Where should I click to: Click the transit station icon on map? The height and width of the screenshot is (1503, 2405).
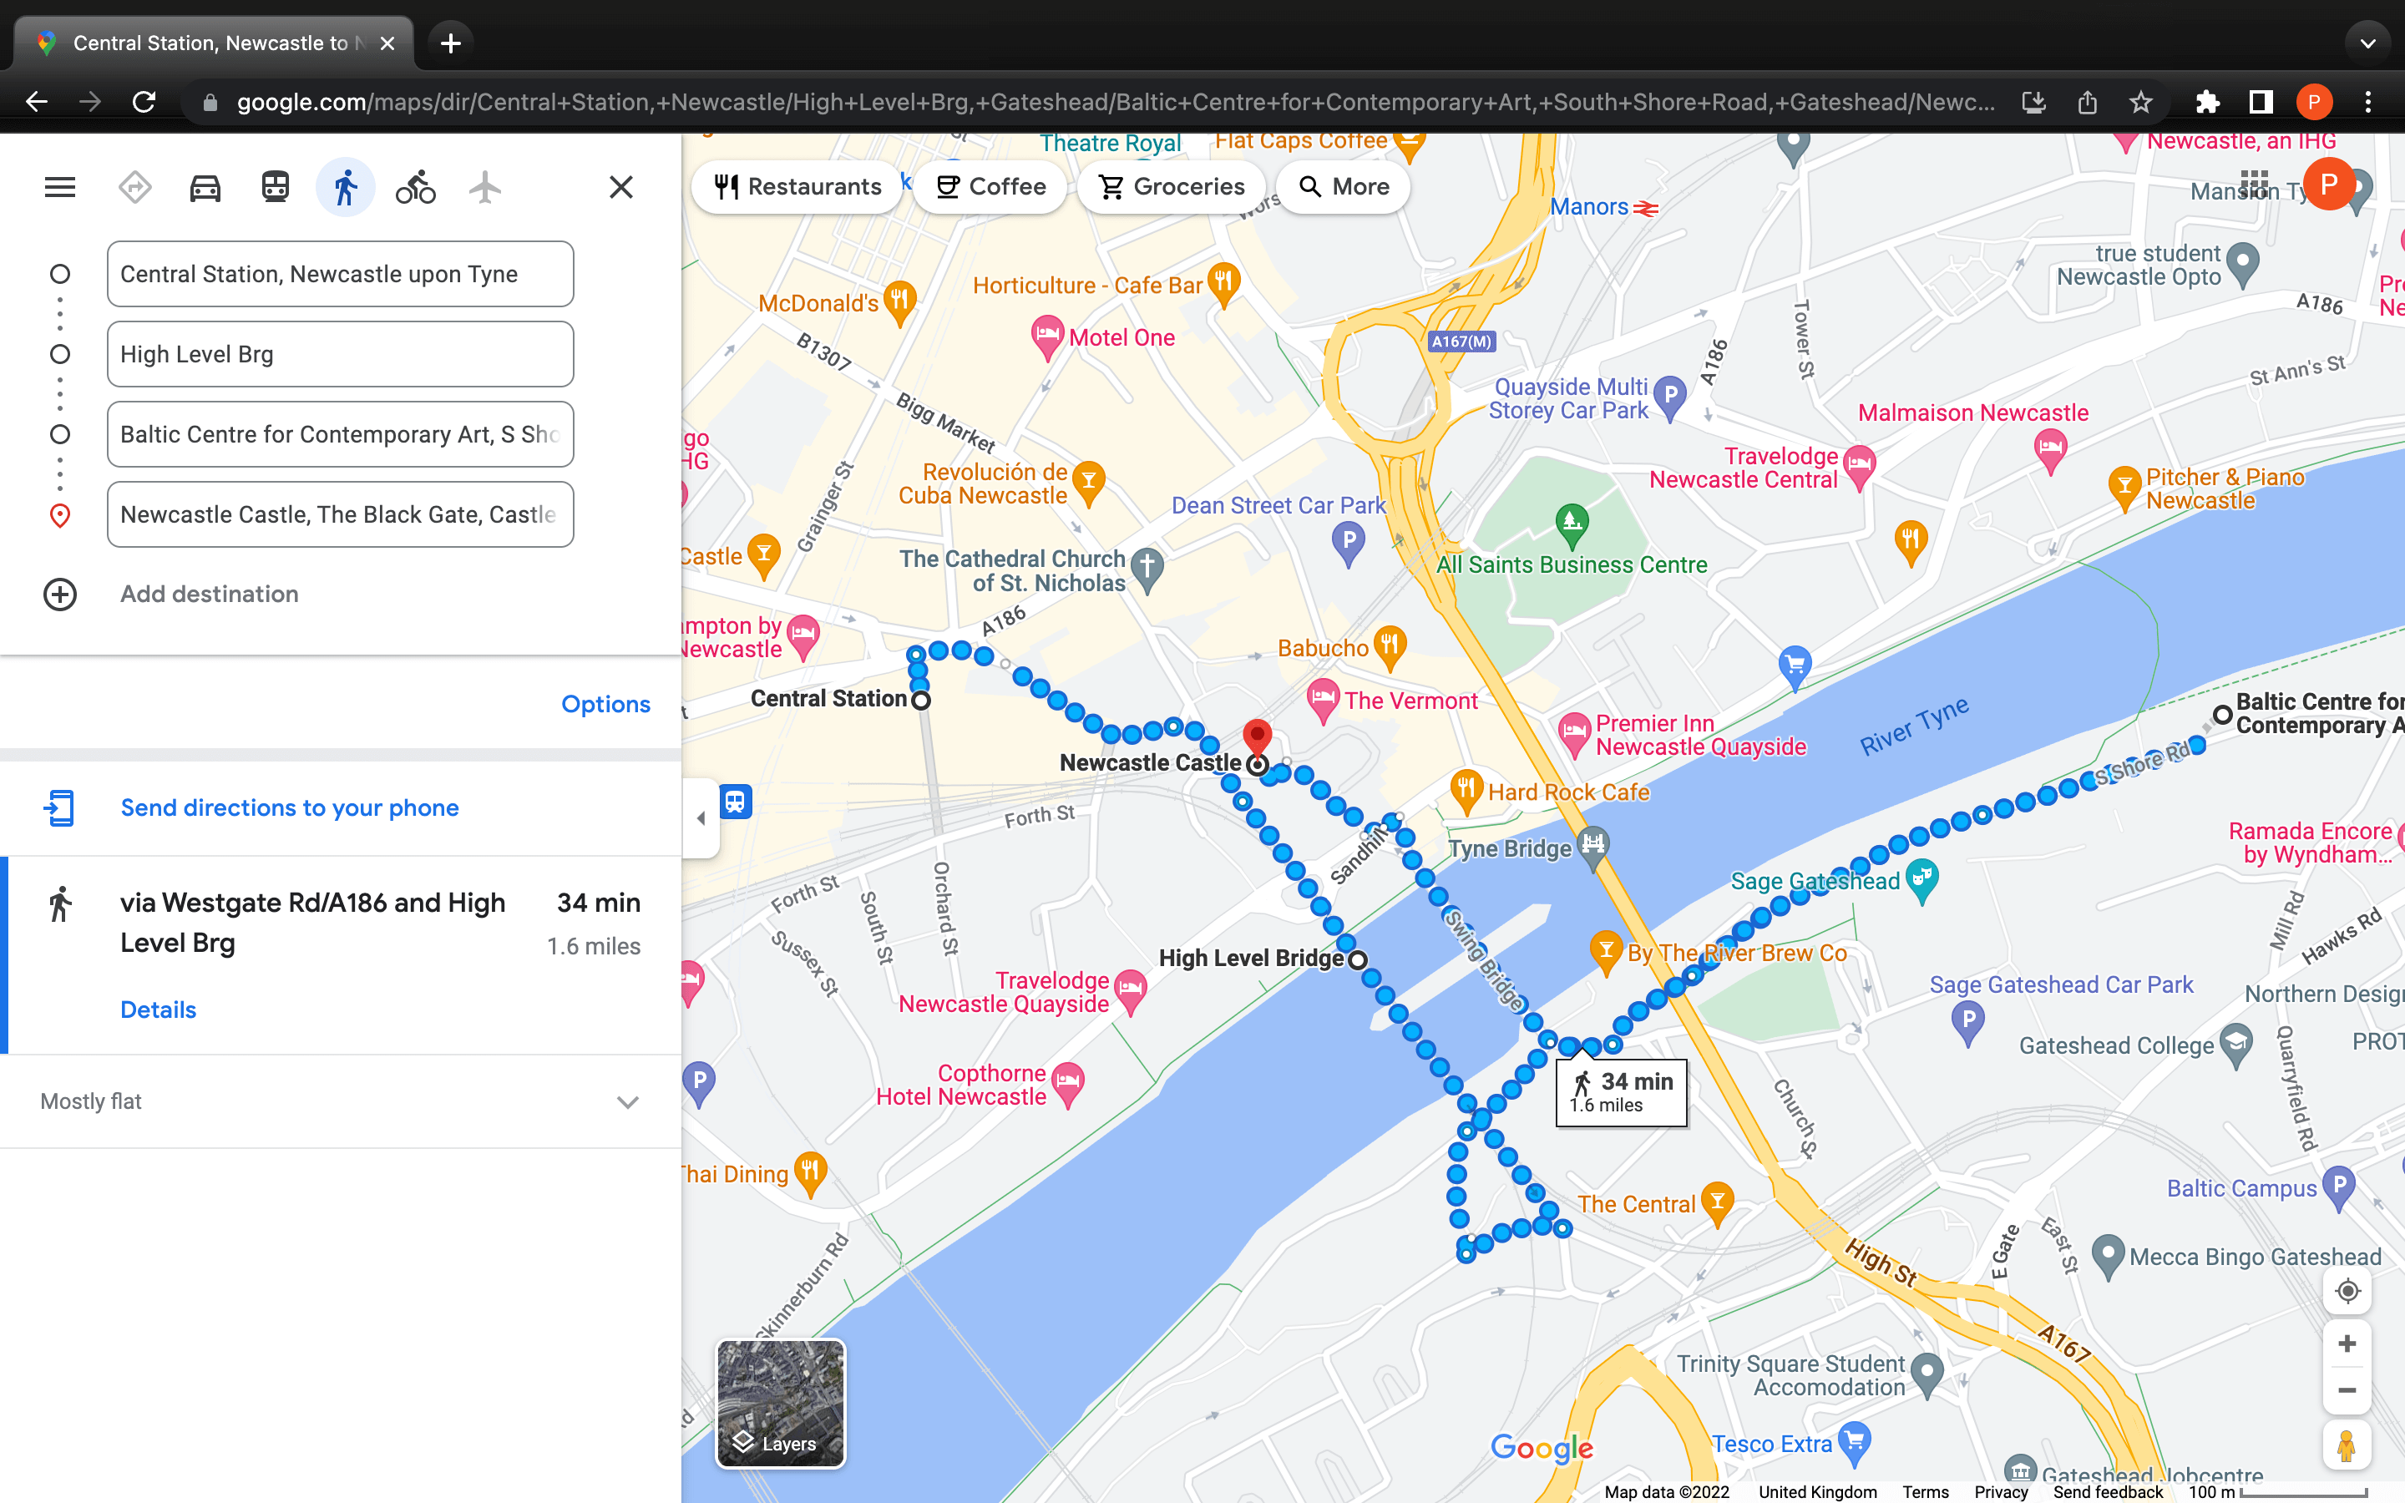[736, 802]
